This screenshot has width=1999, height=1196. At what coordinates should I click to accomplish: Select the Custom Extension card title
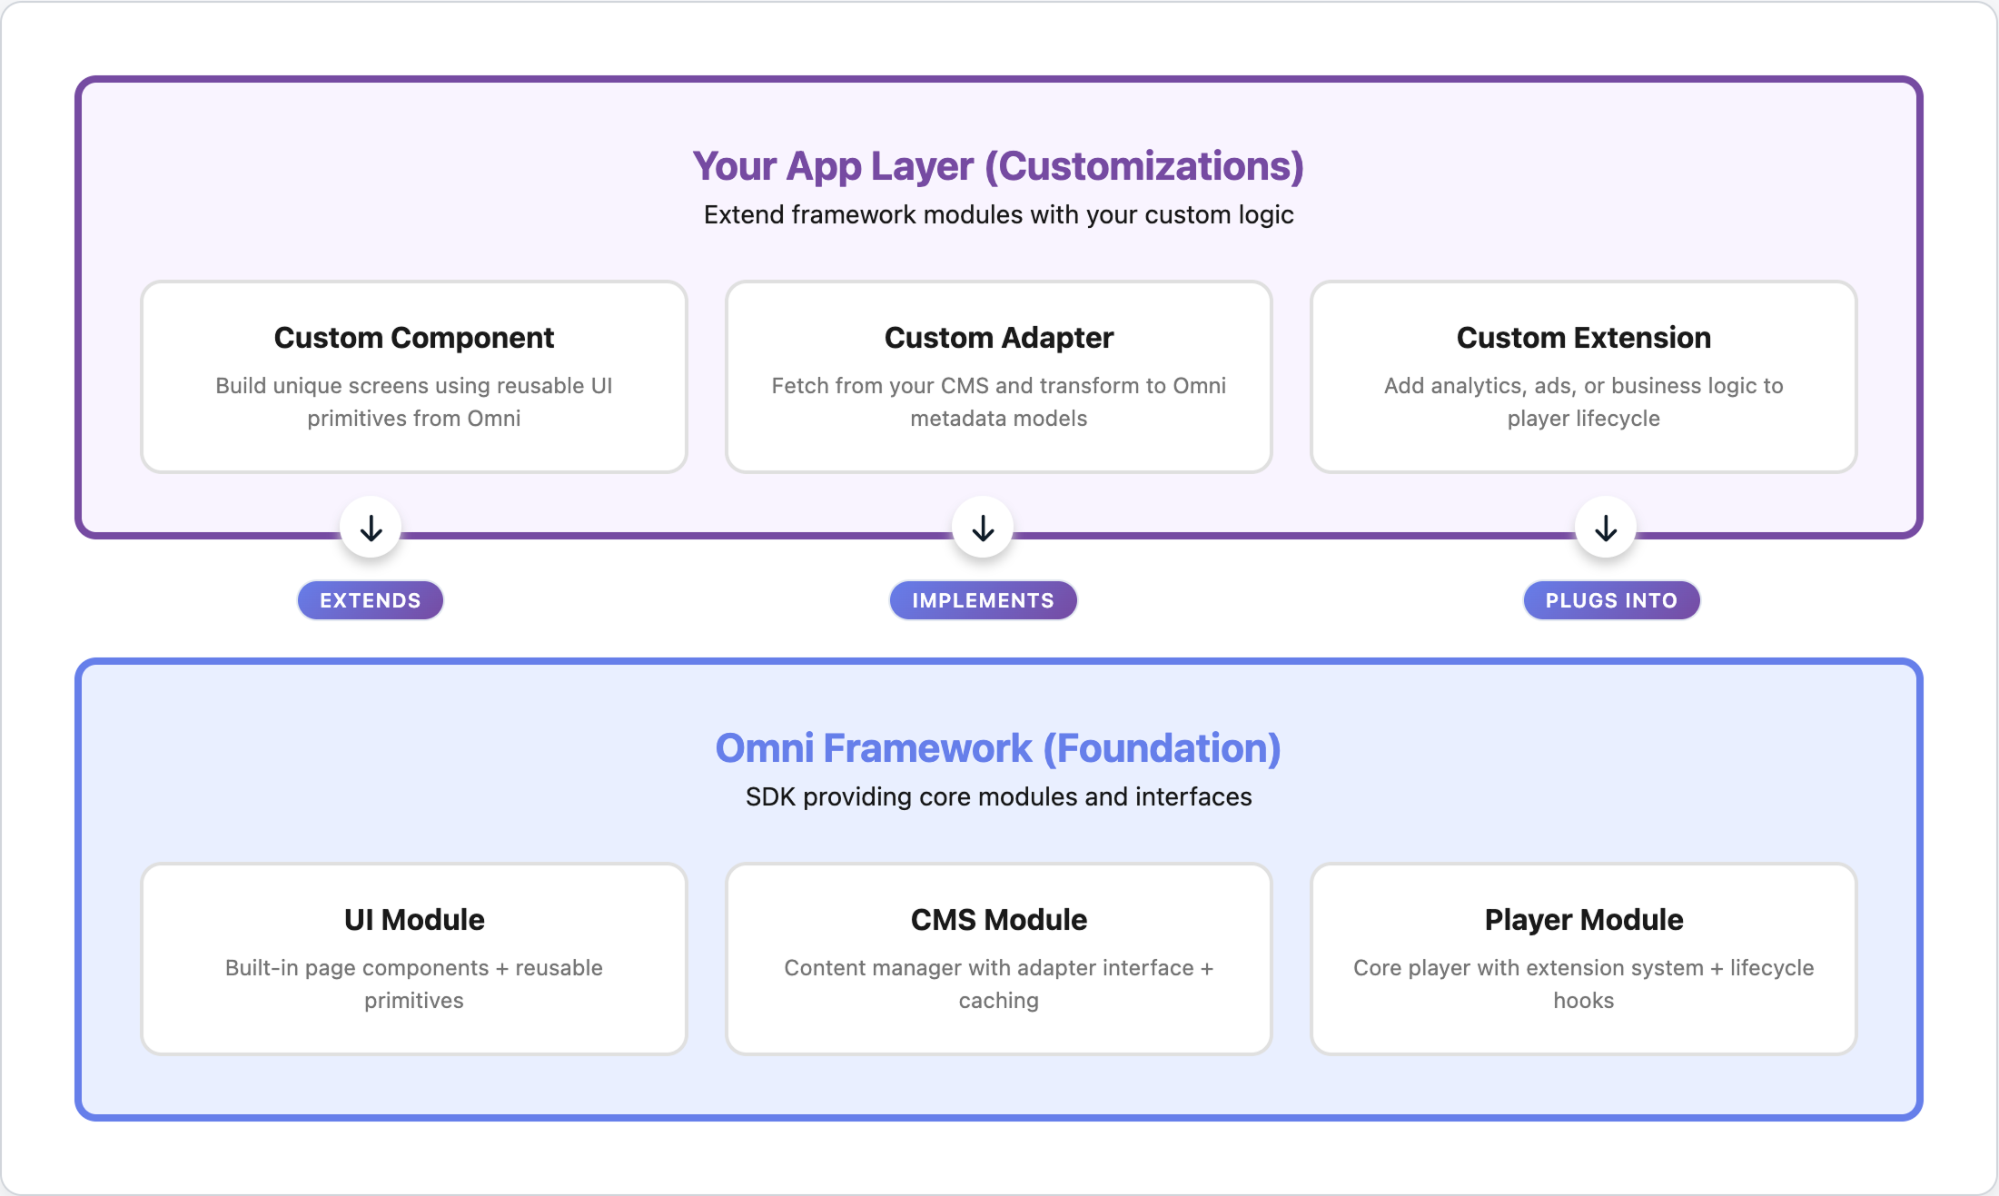[x=1584, y=338]
